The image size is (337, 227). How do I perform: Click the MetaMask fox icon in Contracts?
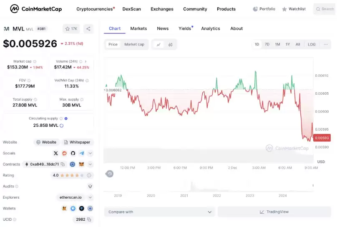82,164
